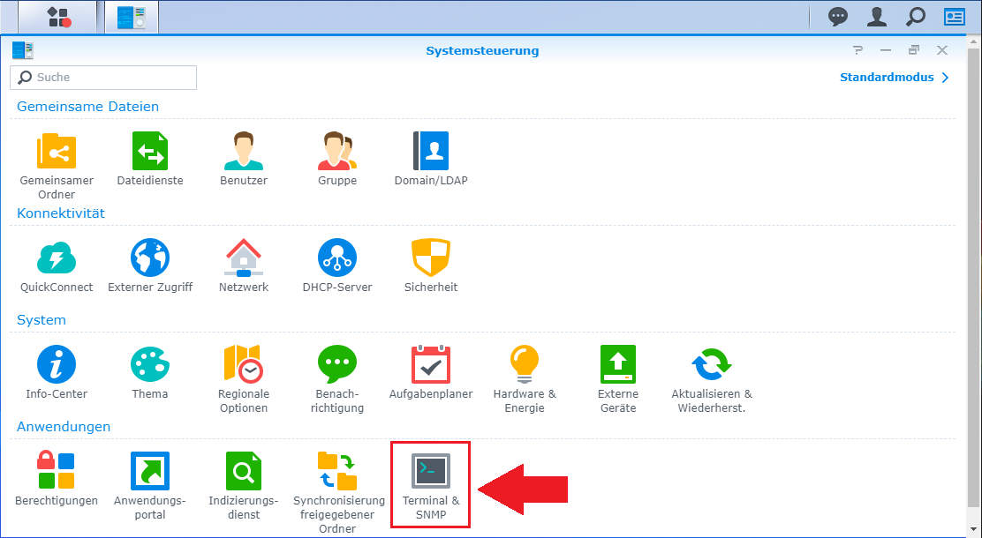Open the Terminal & SNMP settings
Screen dimensions: 982x538
(x=431, y=471)
